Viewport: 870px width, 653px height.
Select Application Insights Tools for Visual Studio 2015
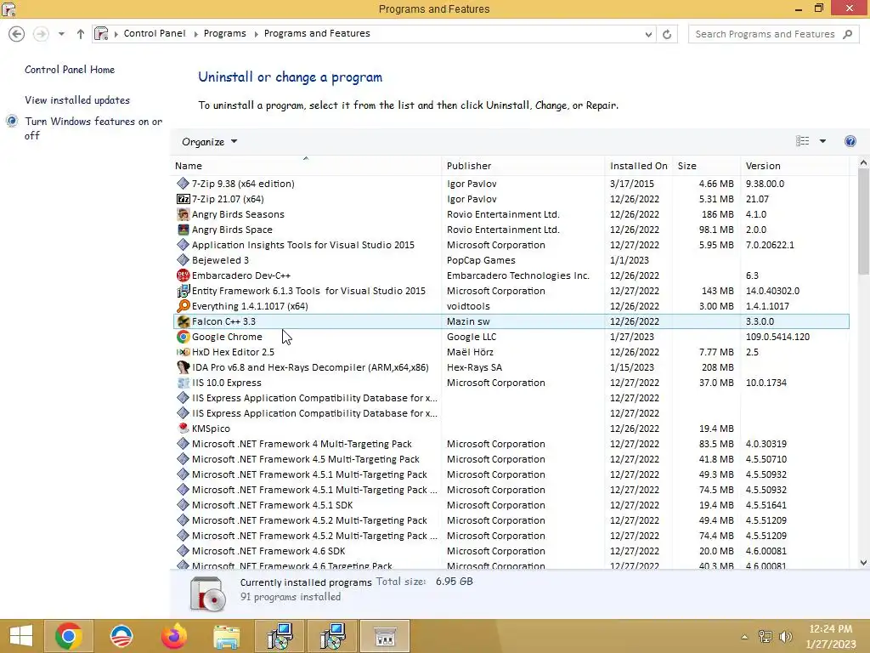pyautogui.click(x=511, y=245)
